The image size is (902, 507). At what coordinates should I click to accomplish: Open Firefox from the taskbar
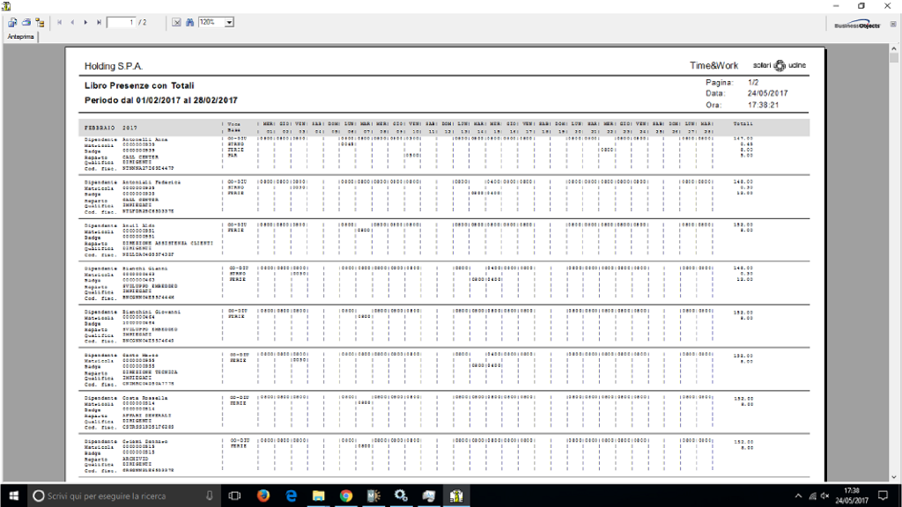pyautogui.click(x=263, y=496)
